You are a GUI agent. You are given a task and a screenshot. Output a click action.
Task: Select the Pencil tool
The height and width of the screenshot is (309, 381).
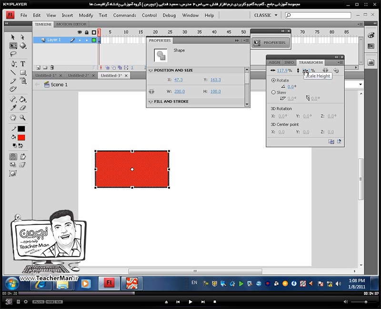point(13,81)
